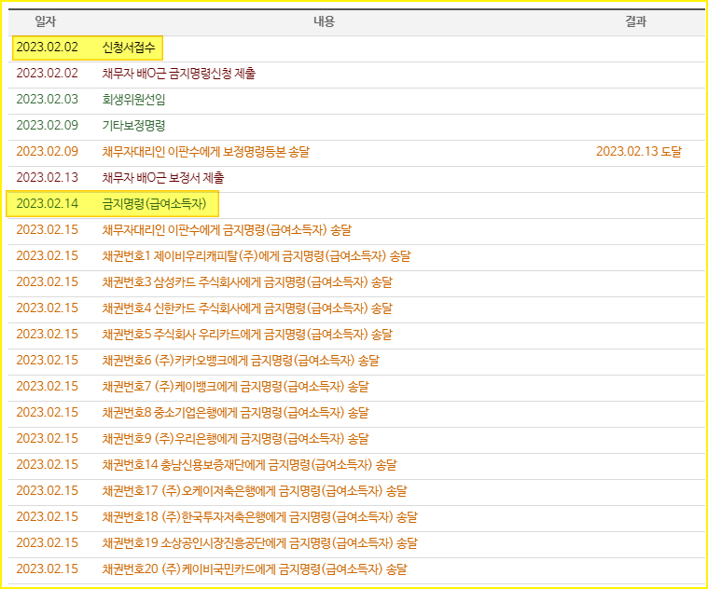Viewport: 708px width, 589px height.
Task: Click date 2023.02.15 of 삼성카드 row
Action: tap(48, 282)
